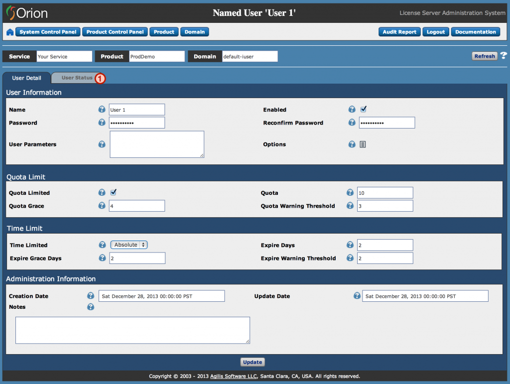Disable the Quota Limited checkbox
Image resolution: width=510 pixels, height=384 pixels.
click(113, 192)
